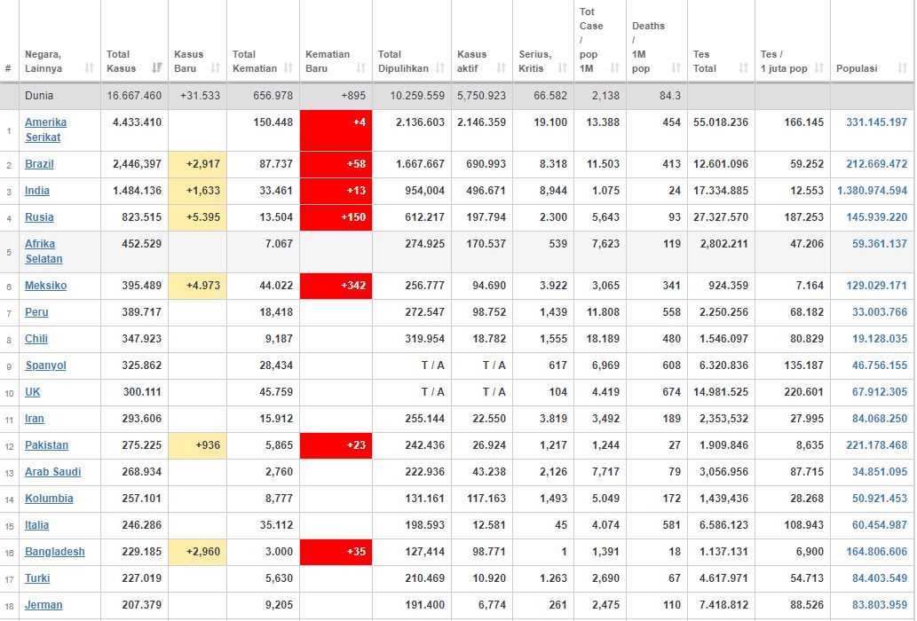Open Meksiko country link
The width and height of the screenshot is (917, 621).
coord(45,286)
